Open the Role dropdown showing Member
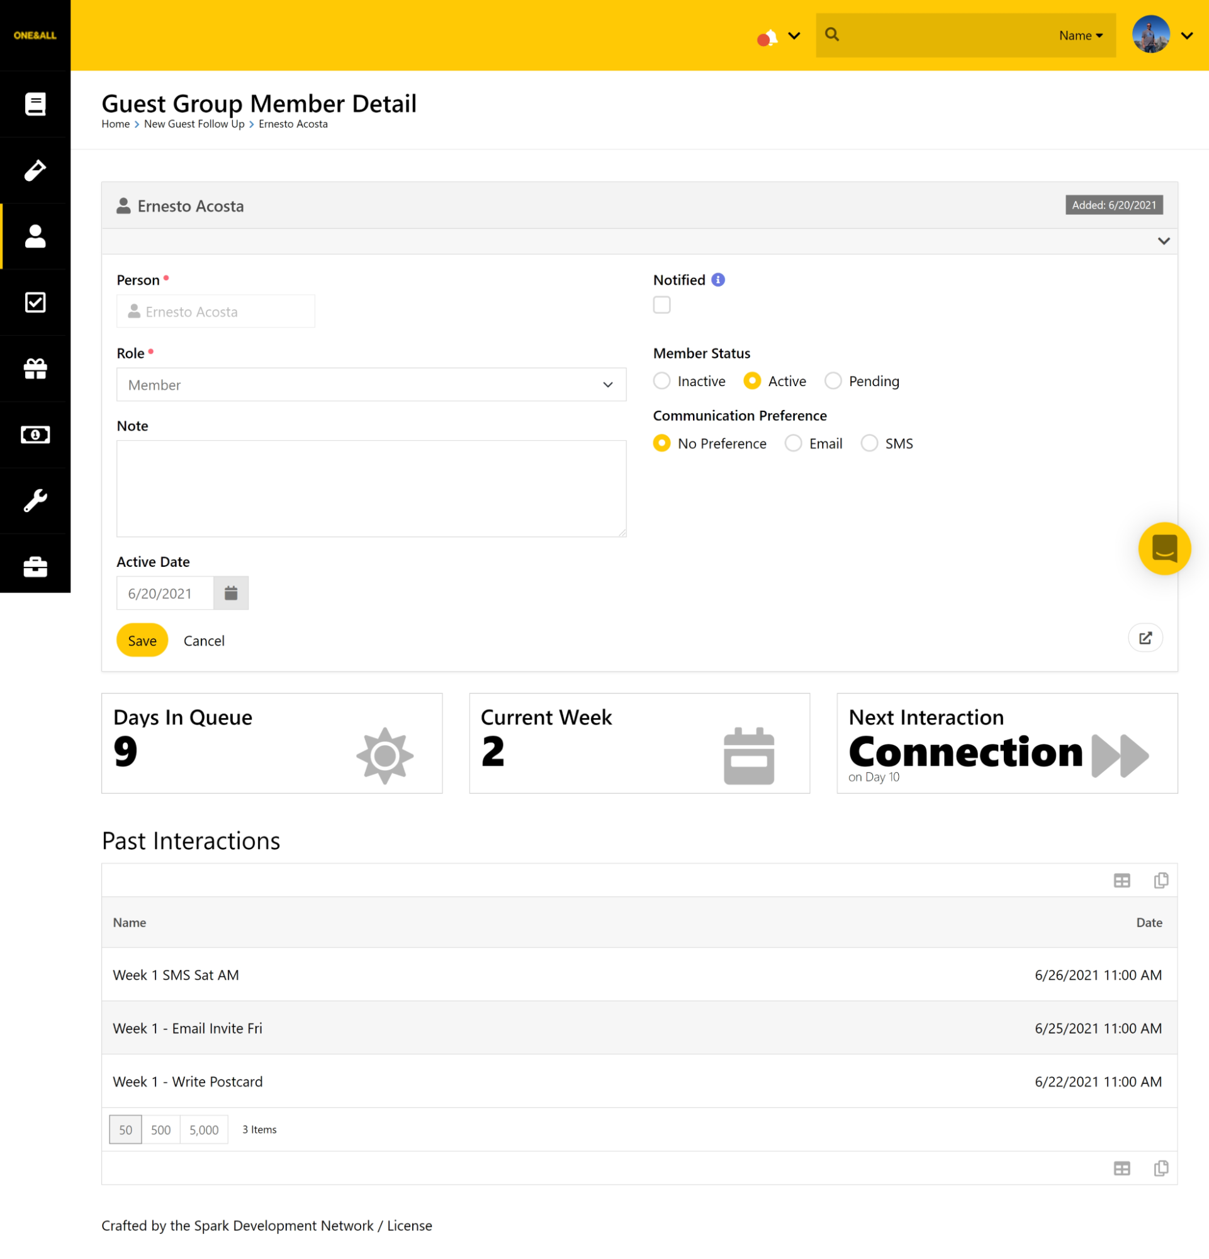1209x1259 pixels. pos(371,385)
